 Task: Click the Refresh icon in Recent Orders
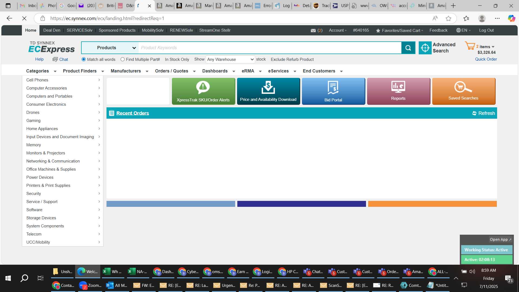point(474,113)
